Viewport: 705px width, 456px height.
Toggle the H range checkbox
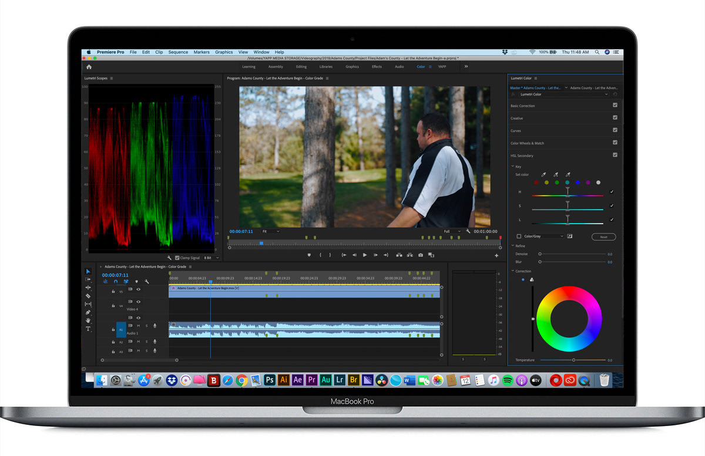(612, 192)
